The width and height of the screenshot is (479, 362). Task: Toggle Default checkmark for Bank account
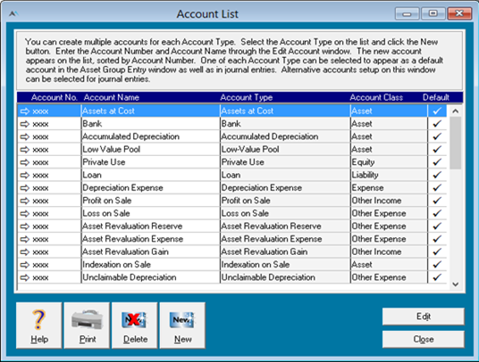click(437, 124)
